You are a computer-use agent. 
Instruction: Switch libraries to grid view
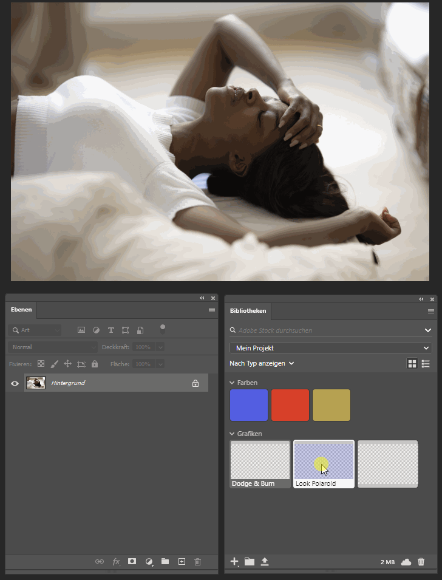click(x=412, y=363)
